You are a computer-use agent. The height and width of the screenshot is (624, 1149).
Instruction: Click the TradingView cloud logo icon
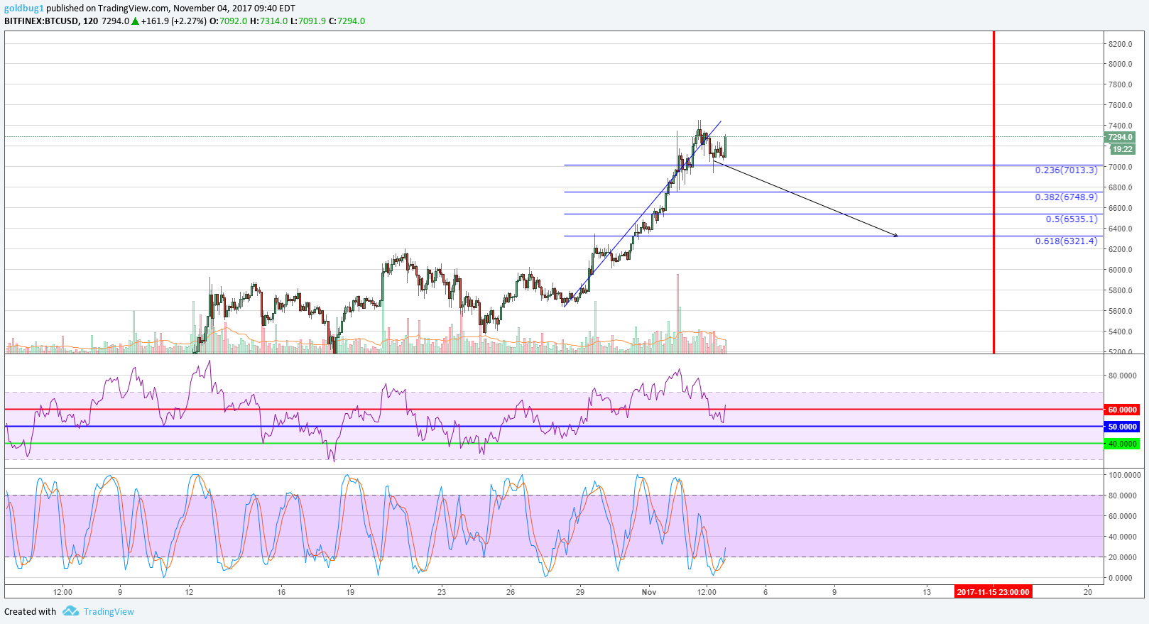(x=70, y=611)
